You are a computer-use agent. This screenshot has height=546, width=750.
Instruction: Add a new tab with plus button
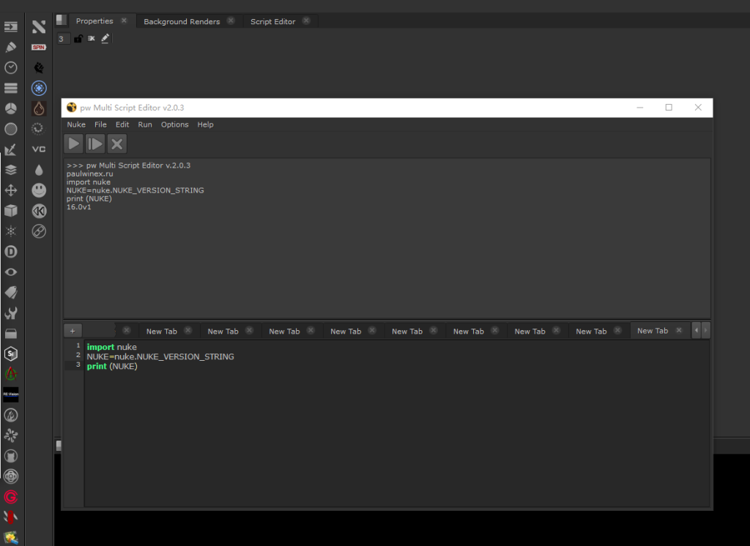(73, 330)
